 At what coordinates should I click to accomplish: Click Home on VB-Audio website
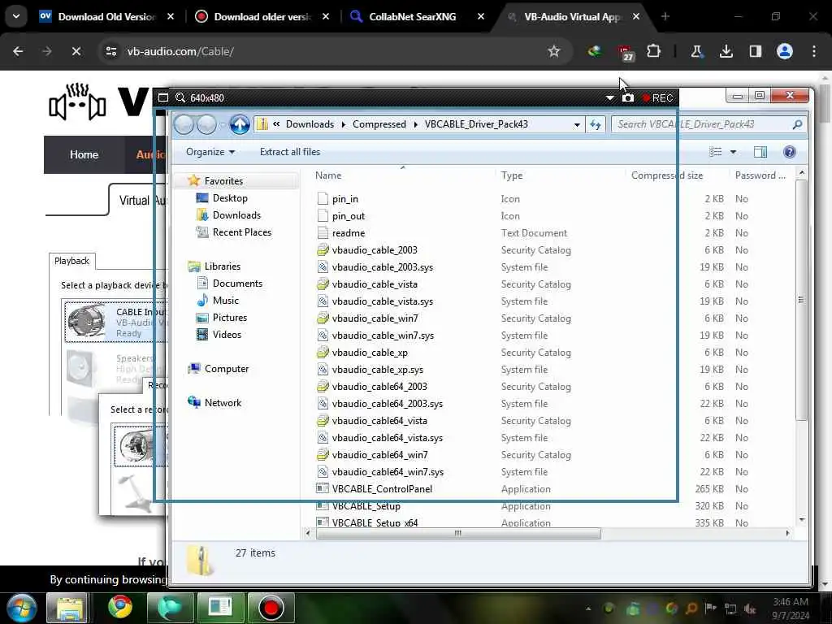84,154
